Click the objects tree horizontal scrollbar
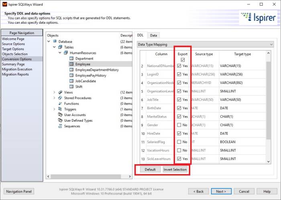 88,176
